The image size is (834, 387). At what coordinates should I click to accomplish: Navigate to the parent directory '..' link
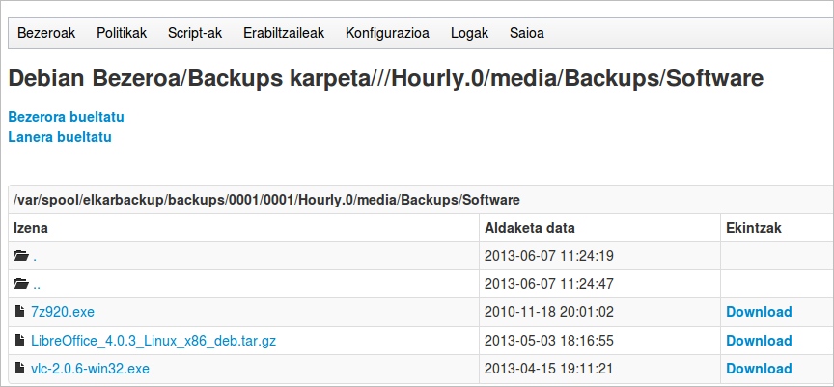(x=36, y=284)
